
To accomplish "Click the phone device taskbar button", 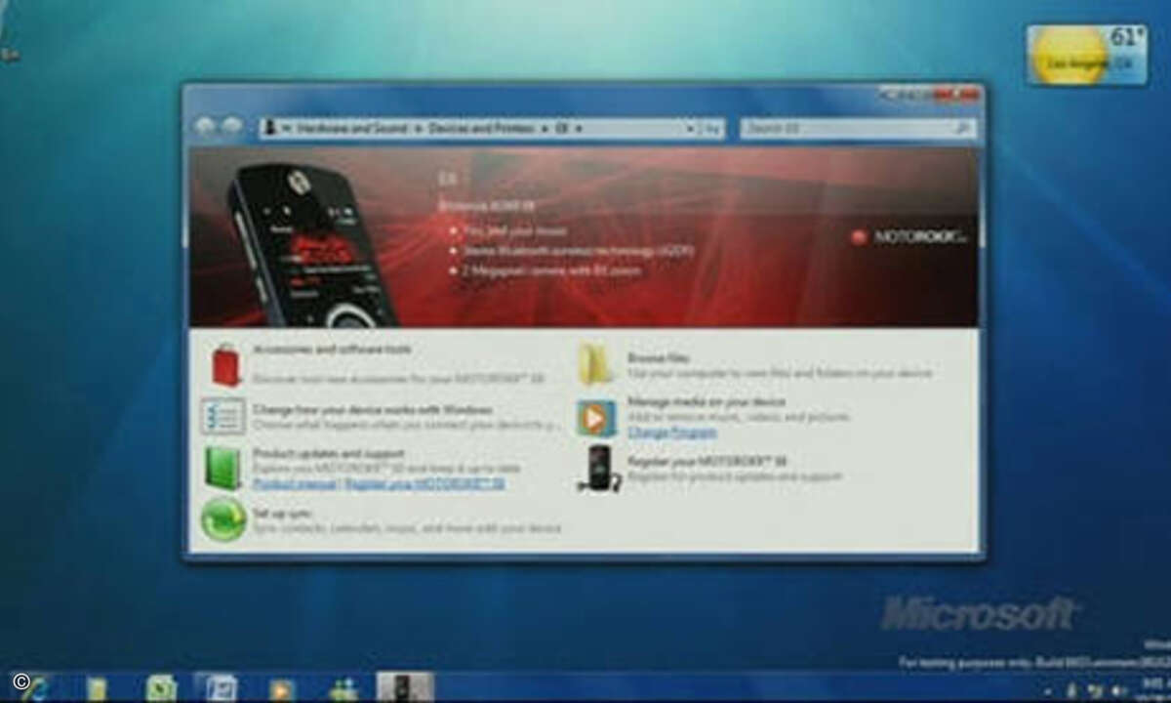I will [x=405, y=687].
